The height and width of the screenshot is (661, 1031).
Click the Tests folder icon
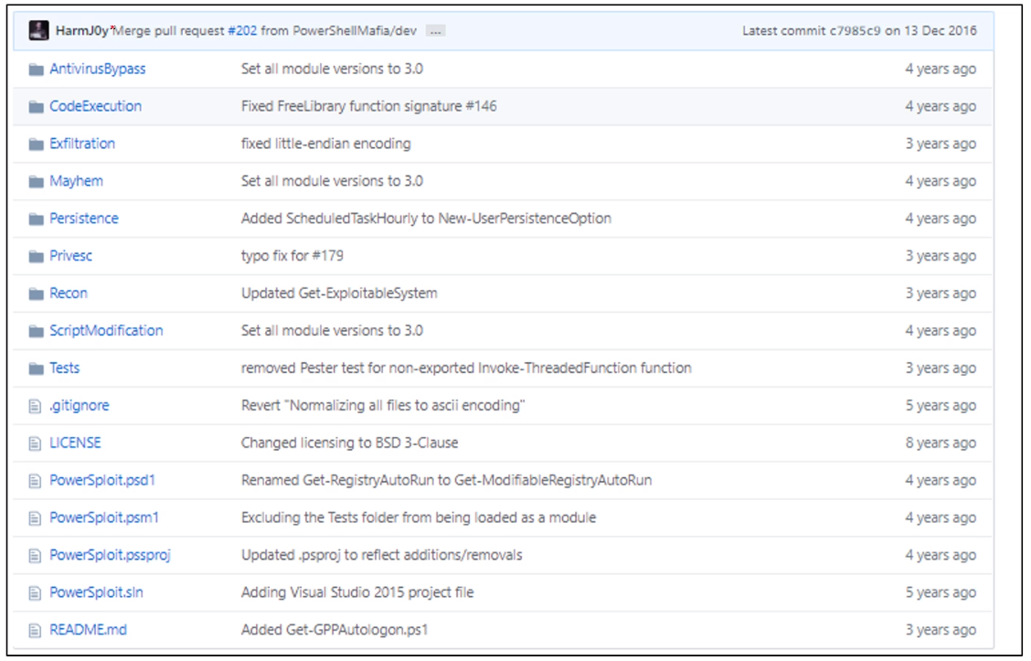coord(37,368)
